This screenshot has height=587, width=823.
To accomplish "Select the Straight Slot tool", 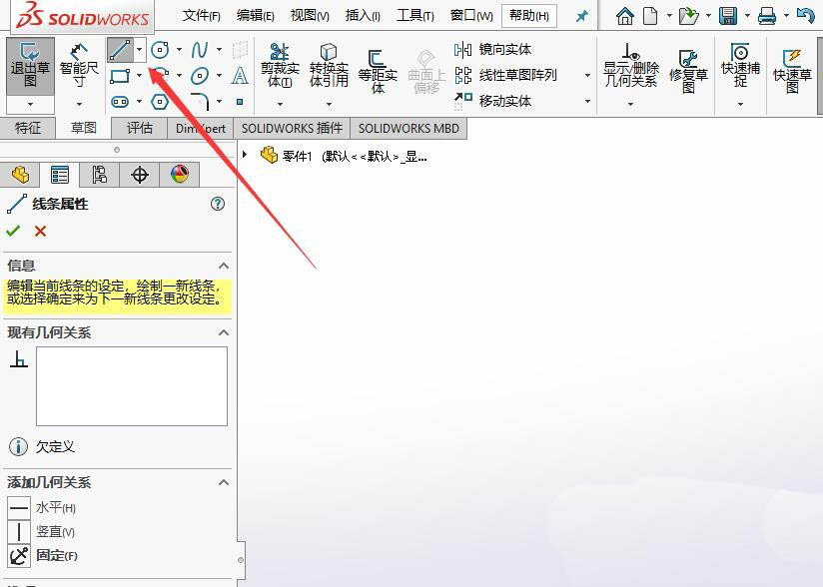I will coord(120,101).
